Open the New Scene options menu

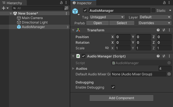tap(66, 13)
